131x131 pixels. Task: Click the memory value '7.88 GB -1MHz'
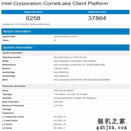point(61,68)
